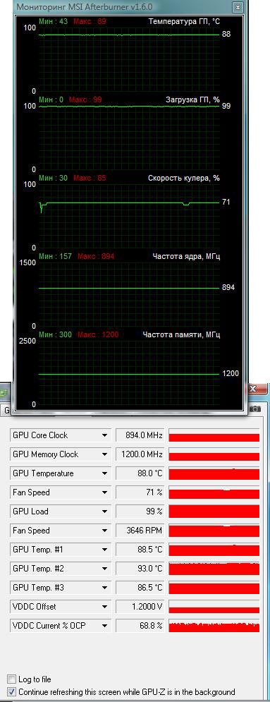This screenshot has height=702, width=270.
Task: Enable the Log to file checkbox
Action: [x=11, y=679]
